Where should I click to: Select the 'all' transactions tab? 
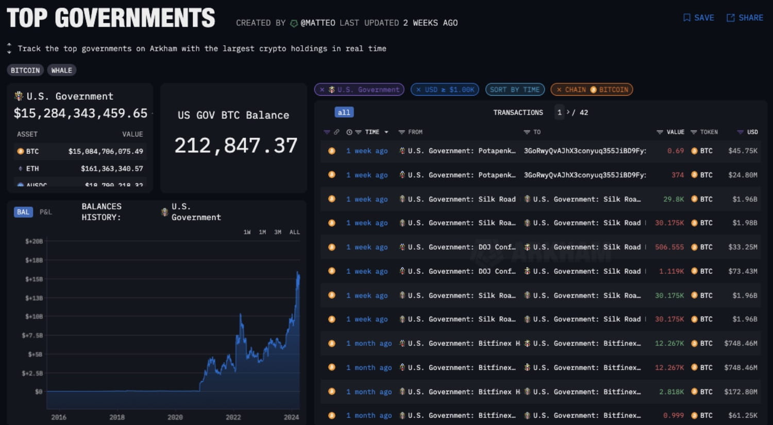[x=344, y=112]
